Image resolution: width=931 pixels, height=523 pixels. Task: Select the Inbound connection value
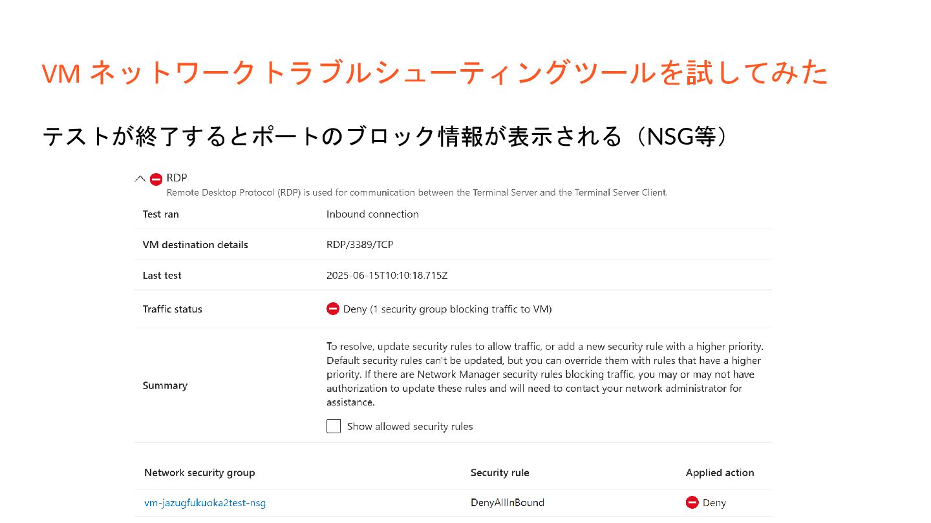[x=372, y=214]
